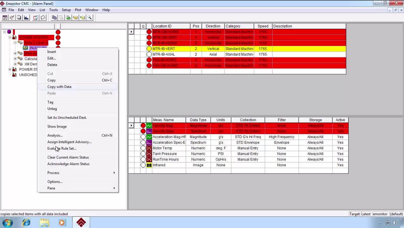Screen dimensions: 404x228
Task: Expand the XM Demo tree node
Action: click(x=15, y=64)
